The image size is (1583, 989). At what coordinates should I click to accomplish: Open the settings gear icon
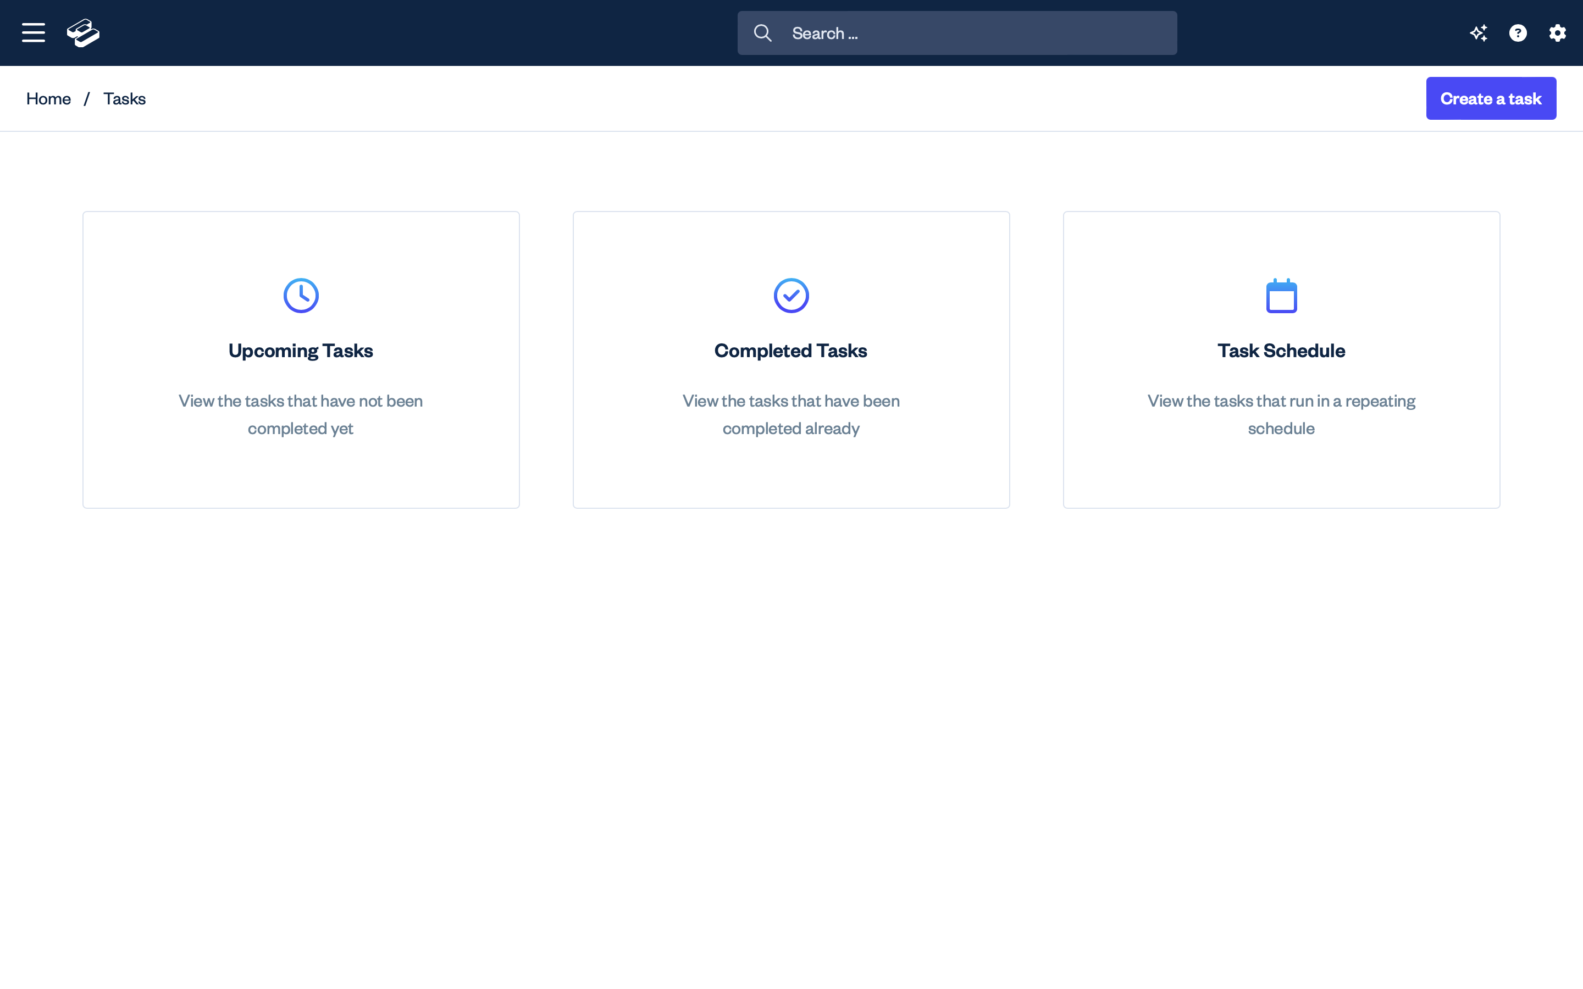[x=1557, y=33]
